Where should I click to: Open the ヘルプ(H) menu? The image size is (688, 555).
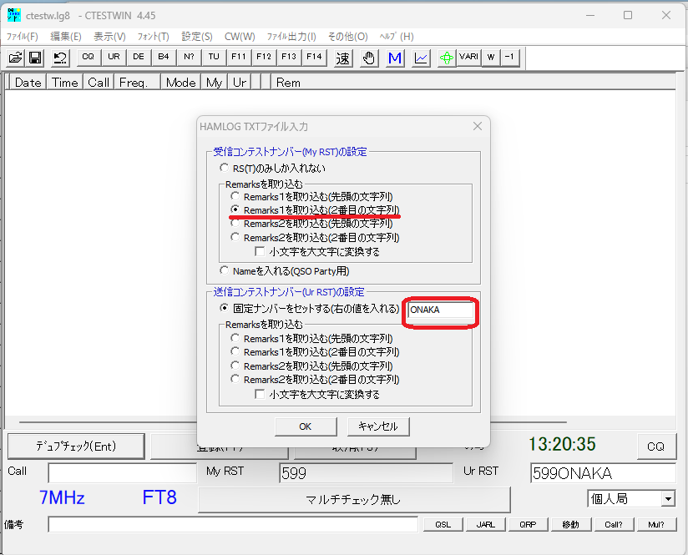[x=397, y=37]
